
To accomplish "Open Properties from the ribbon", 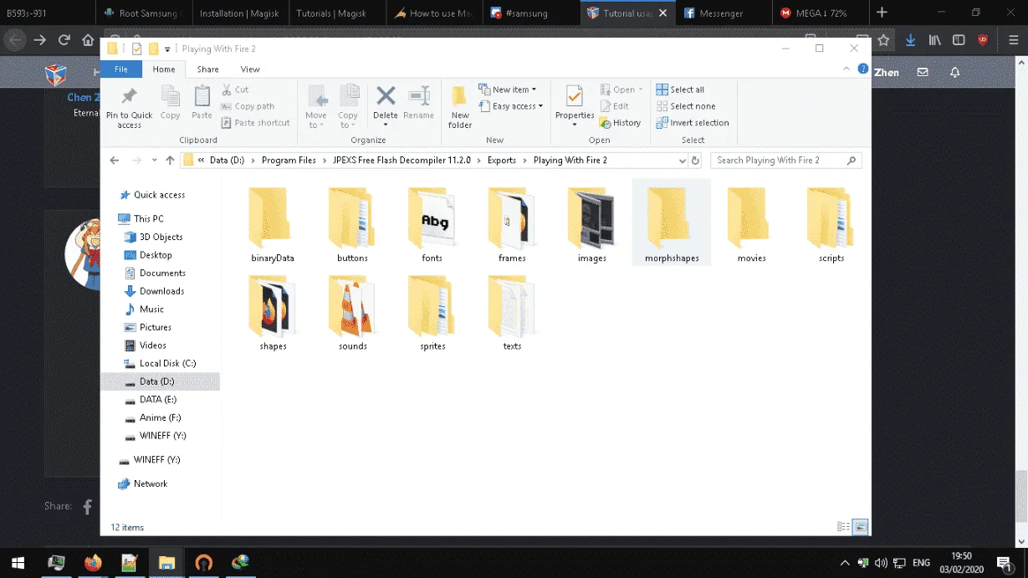I will tap(575, 107).
